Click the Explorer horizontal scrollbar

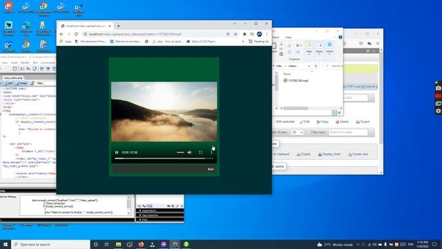click(296, 108)
